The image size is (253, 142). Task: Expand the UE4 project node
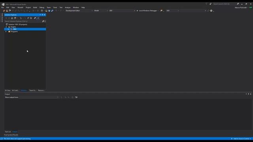(x=8, y=29)
